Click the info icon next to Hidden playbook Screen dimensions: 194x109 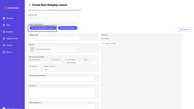41,103
